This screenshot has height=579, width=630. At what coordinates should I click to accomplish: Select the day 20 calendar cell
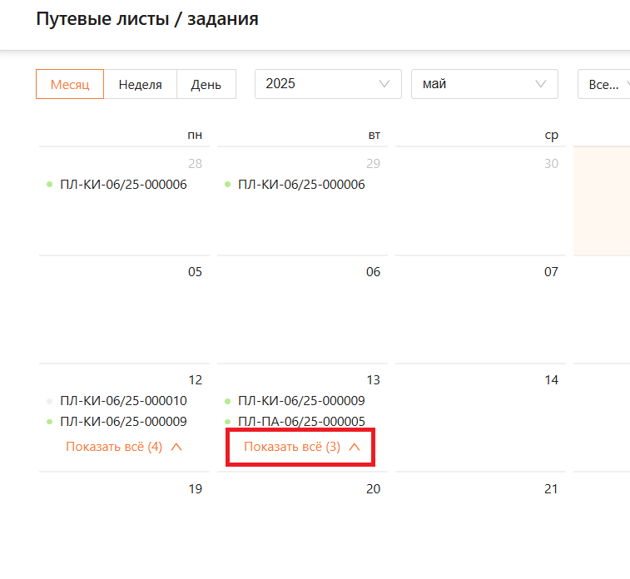302,524
